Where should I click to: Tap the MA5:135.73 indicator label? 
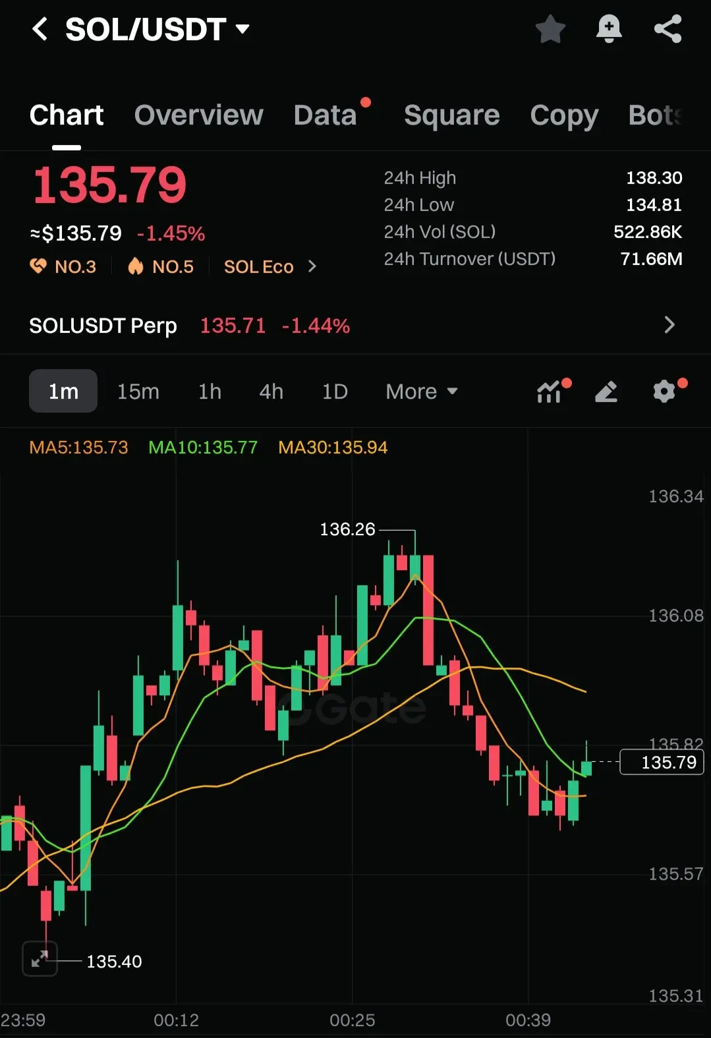(x=78, y=447)
